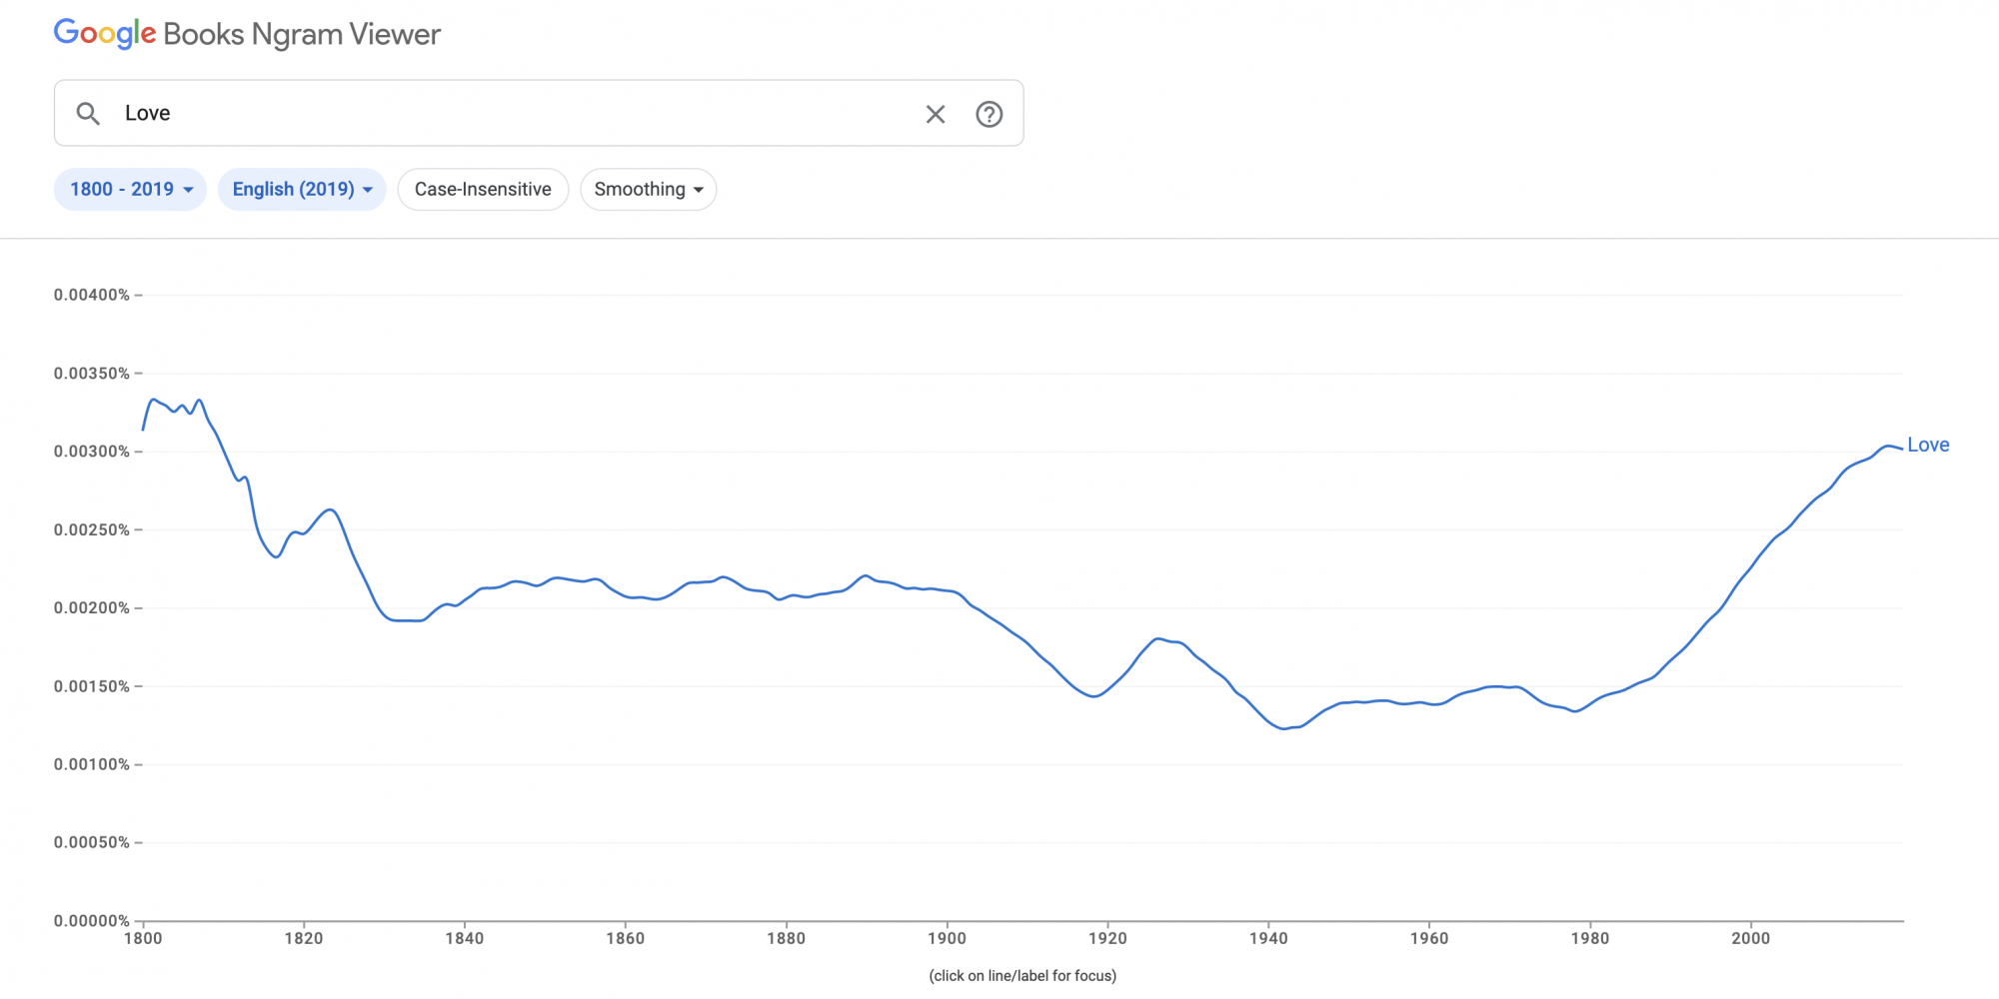Click the caret on English (2019) chip
The image size is (1999, 999).
(368, 190)
